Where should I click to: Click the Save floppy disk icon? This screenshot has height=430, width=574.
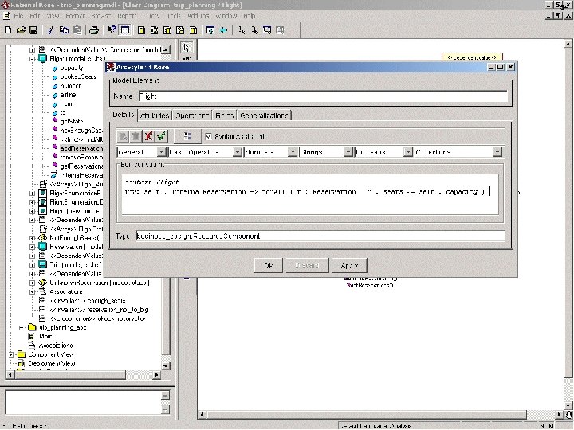tap(33, 30)
